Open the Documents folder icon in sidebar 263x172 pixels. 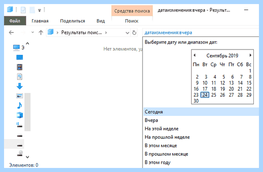coord(20,77)
